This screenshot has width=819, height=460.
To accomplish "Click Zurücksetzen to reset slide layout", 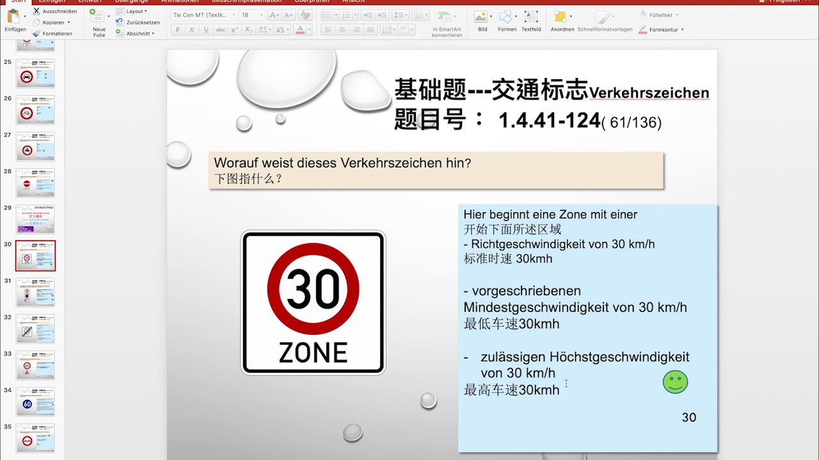I will pyautogui.click(x=138, y=22).
